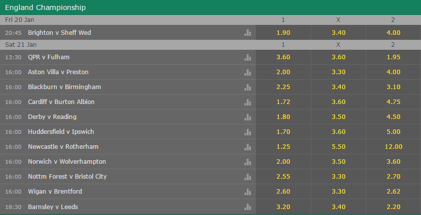View stats icon for Aston Villa v Preston
Viewport: 421px width, 215px height.
tap(247, 72)
